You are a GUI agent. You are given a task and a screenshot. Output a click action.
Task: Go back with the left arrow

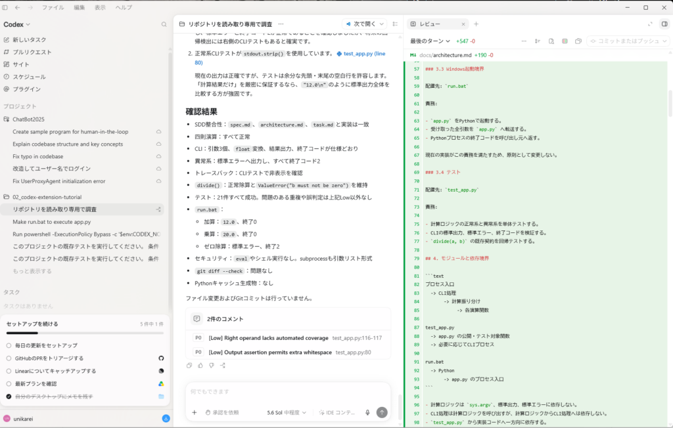[x=17, y=7]
